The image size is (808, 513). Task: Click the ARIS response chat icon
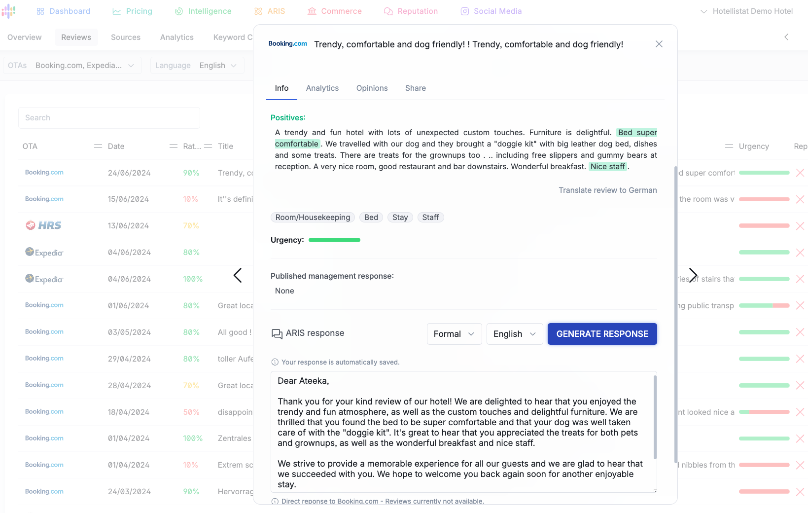277,334
